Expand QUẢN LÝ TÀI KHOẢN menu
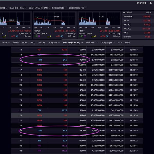The width and height of the screenshot is (154, 154). tap(39, 8)
